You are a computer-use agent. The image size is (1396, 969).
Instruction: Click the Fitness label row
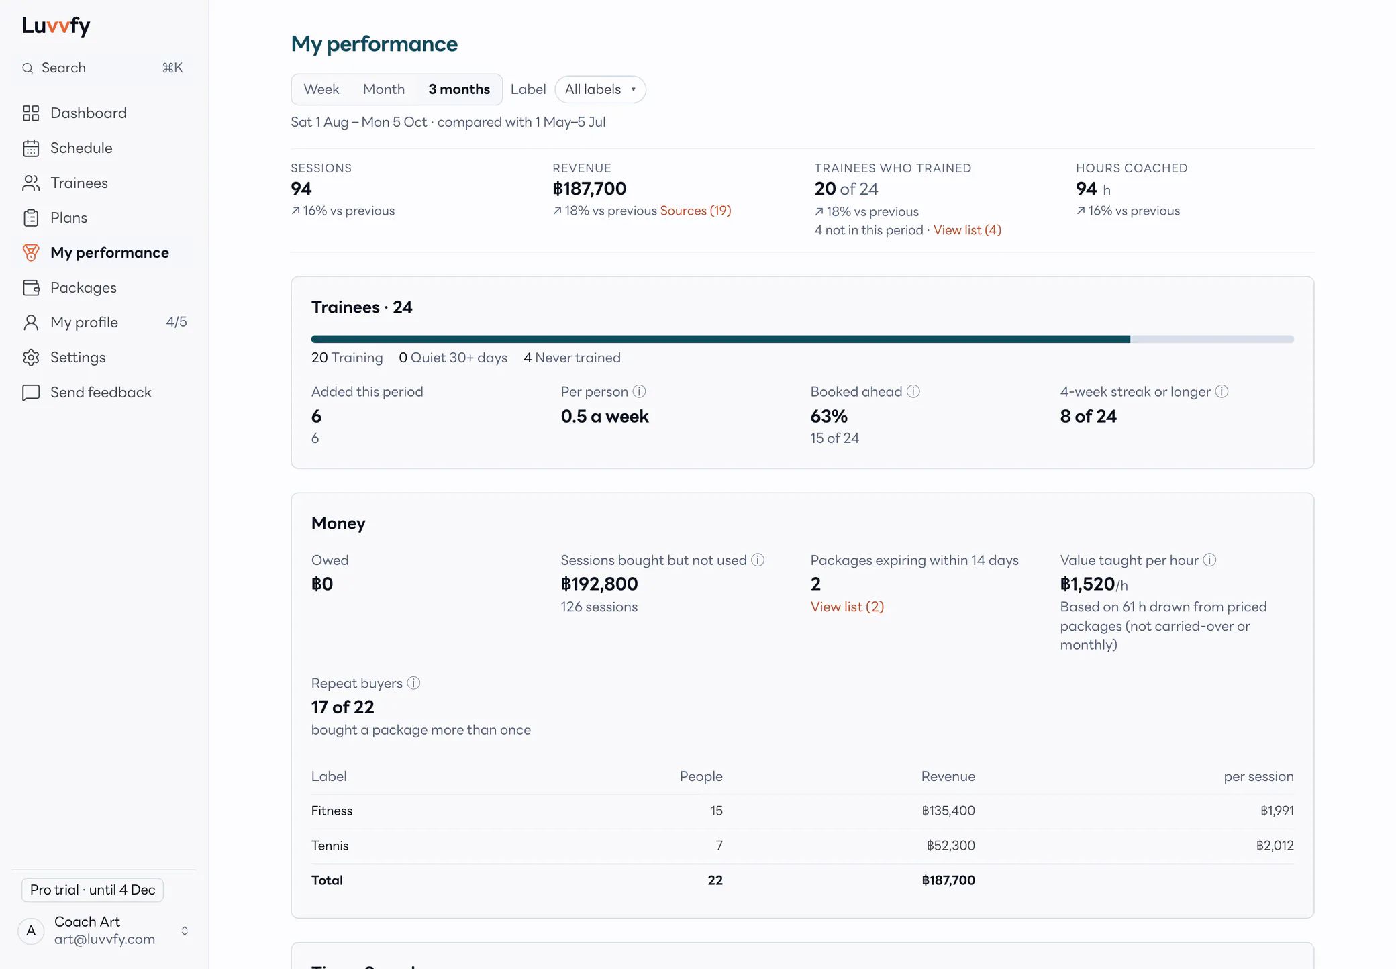(x=803, y=811)
